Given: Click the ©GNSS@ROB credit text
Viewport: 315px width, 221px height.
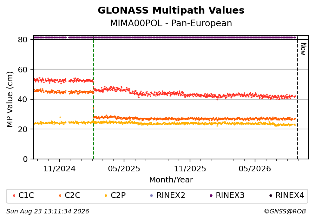Looking at the screenshot, I should tap(285, 212).
